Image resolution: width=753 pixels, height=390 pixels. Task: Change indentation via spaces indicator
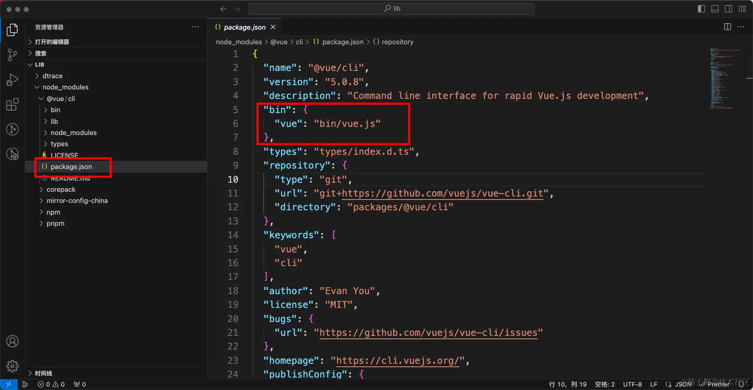[604, 384]
